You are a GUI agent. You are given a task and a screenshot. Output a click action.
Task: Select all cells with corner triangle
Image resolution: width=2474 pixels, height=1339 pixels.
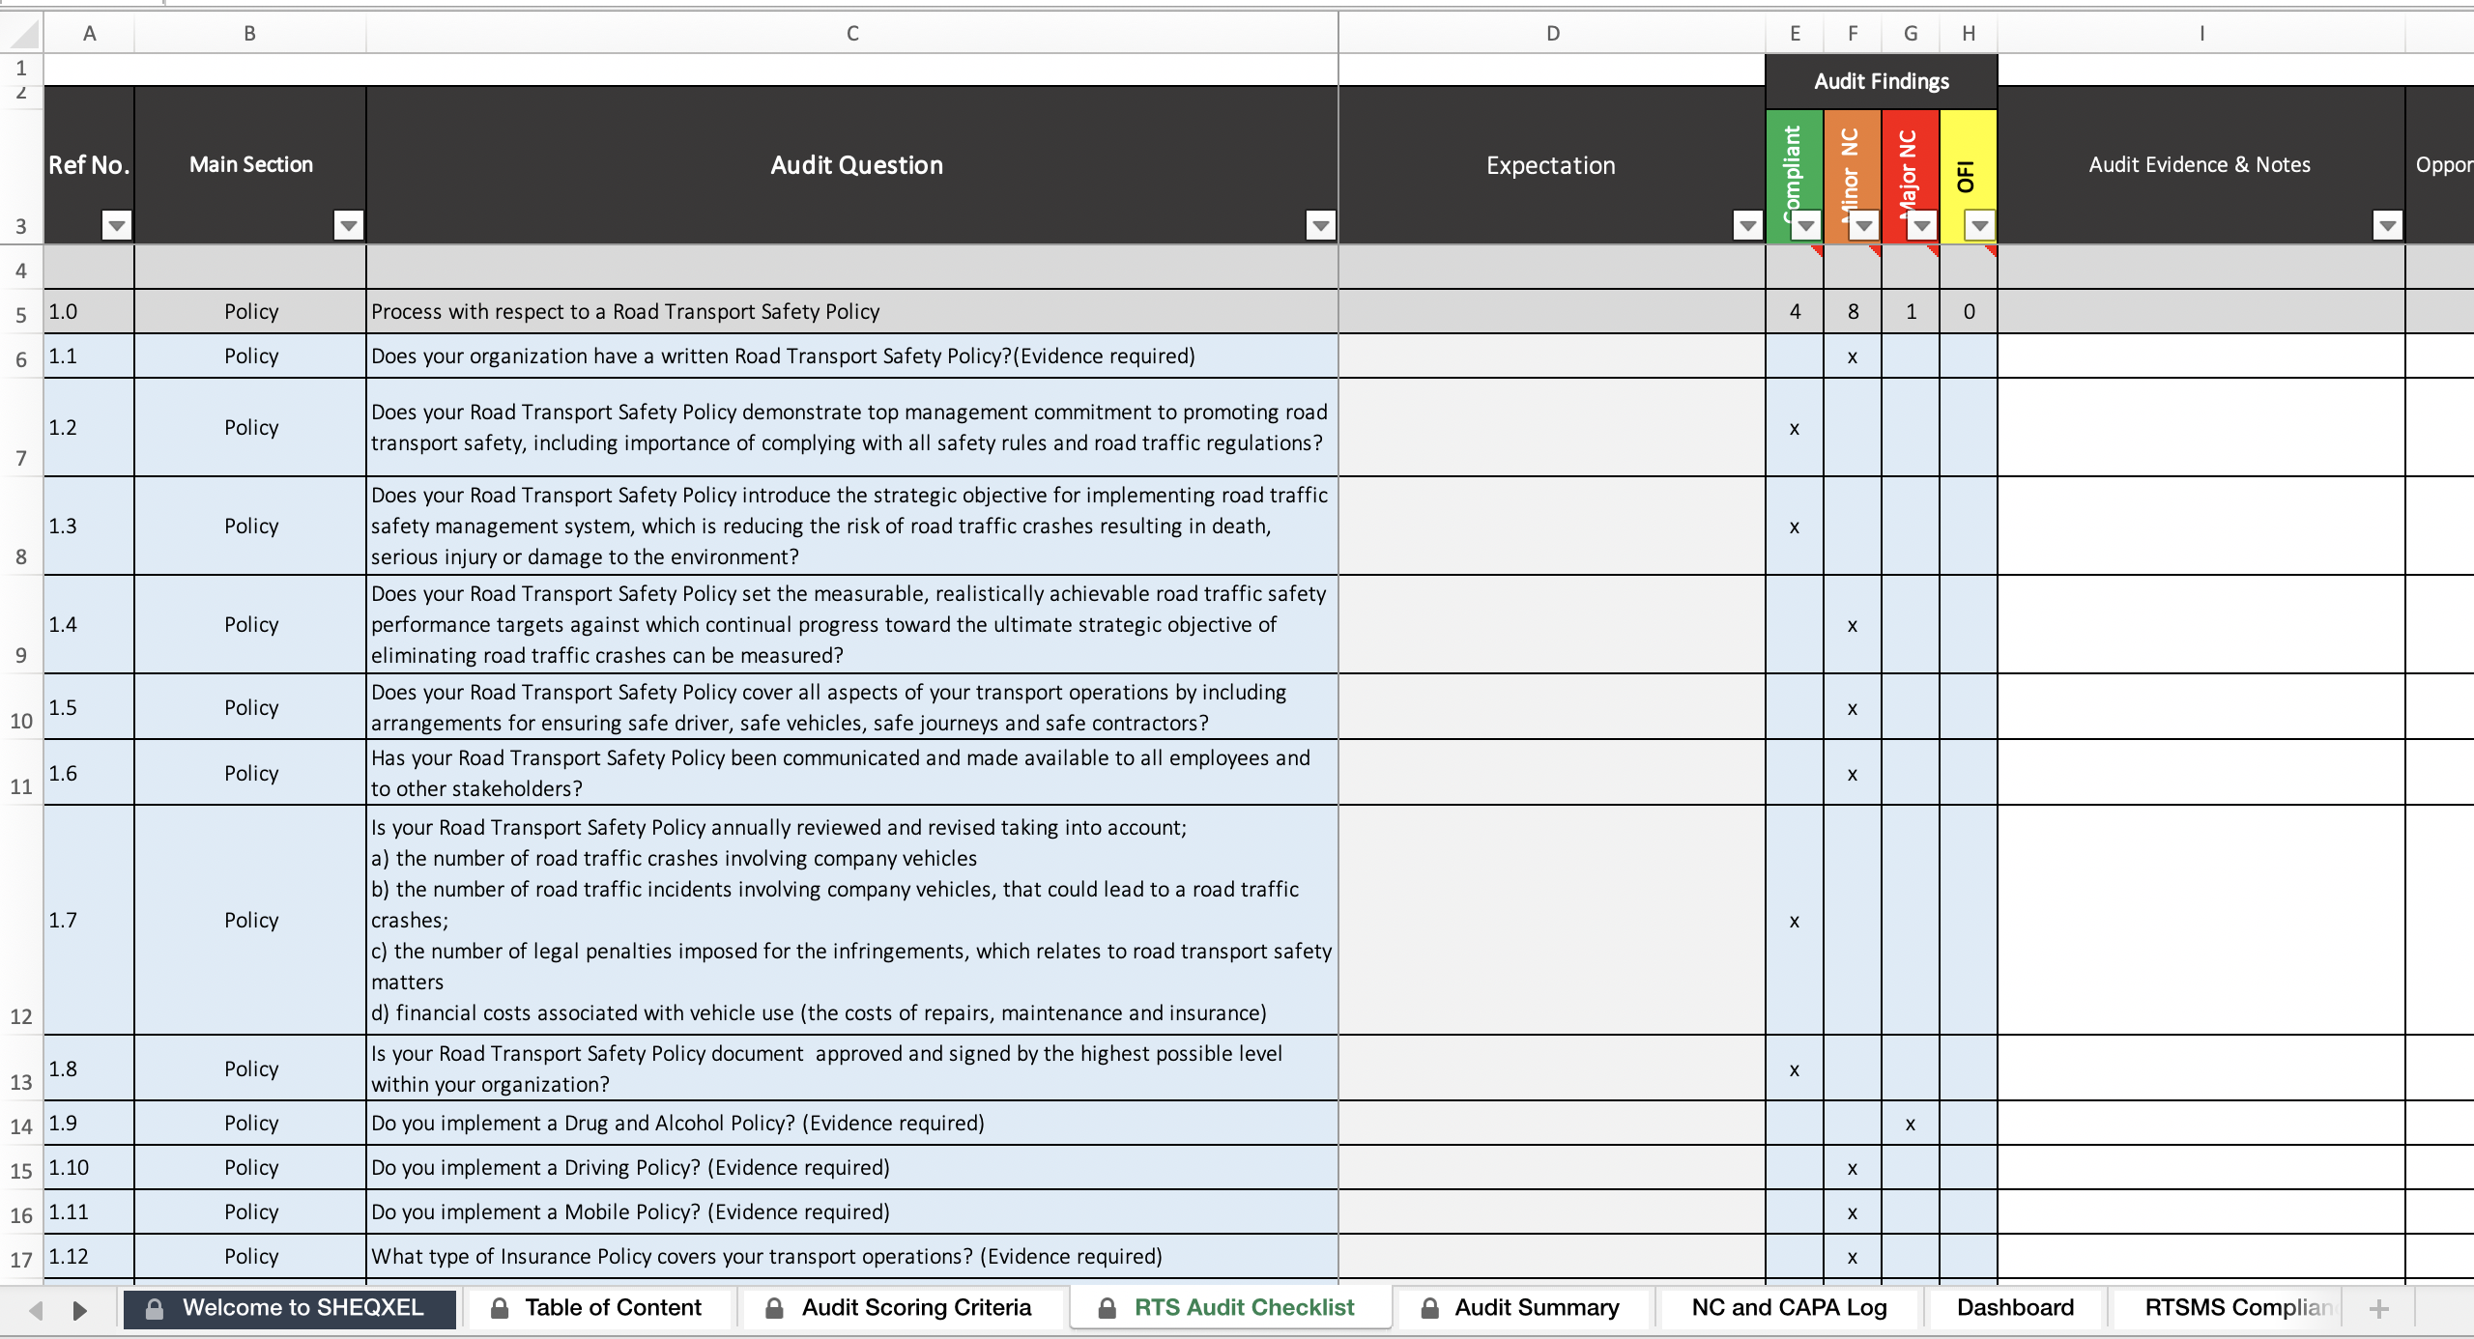coord(23,32)
